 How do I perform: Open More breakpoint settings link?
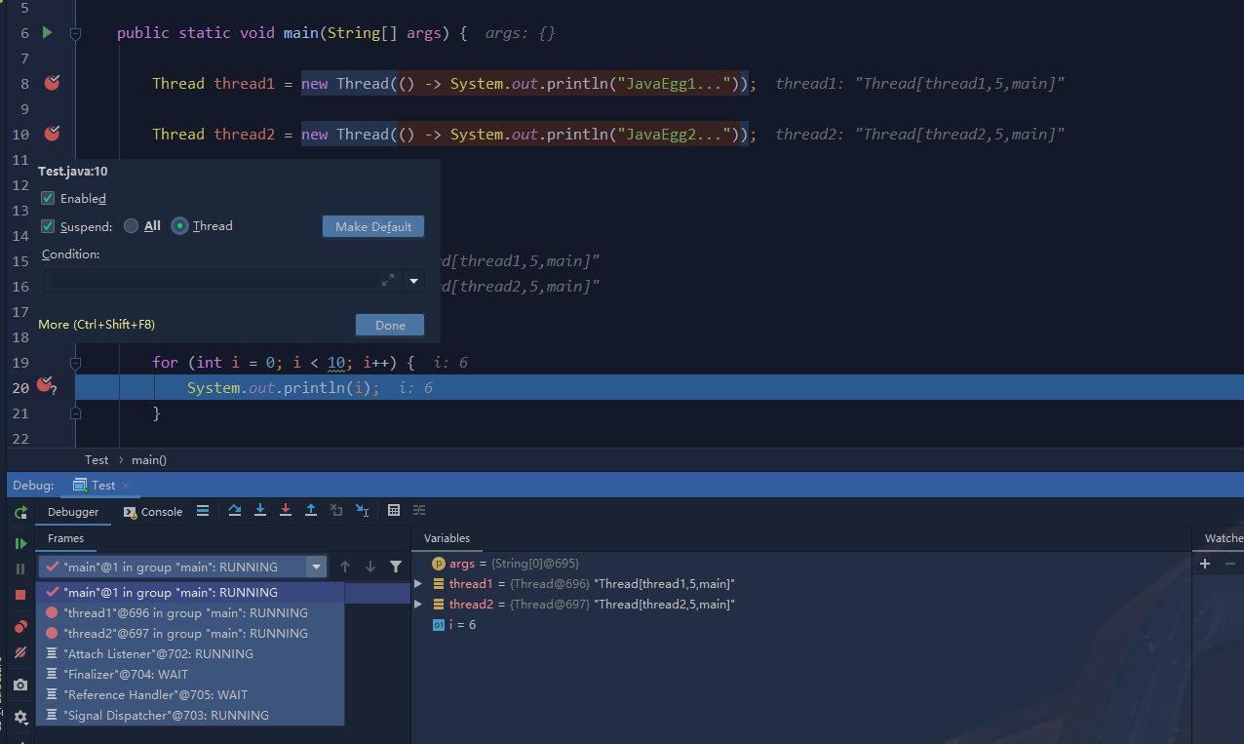(x=97, y=325)
